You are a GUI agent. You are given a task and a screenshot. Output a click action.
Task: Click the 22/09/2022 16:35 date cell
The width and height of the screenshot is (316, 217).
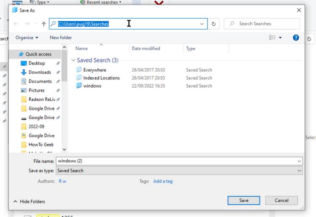coord(148,86)
